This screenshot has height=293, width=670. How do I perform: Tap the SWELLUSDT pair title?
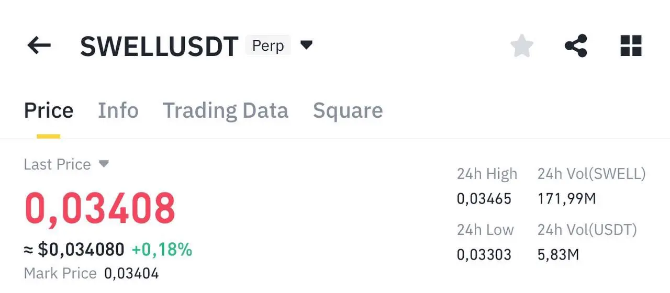159,47
